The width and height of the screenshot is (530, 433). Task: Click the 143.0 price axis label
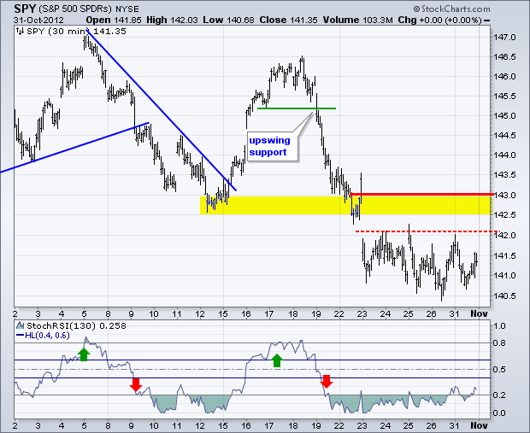click(504, 196)
